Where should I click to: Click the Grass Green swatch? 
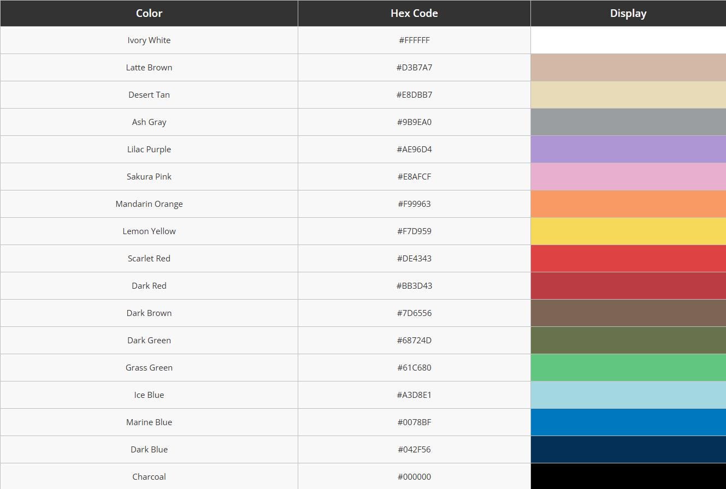point(628,368)
